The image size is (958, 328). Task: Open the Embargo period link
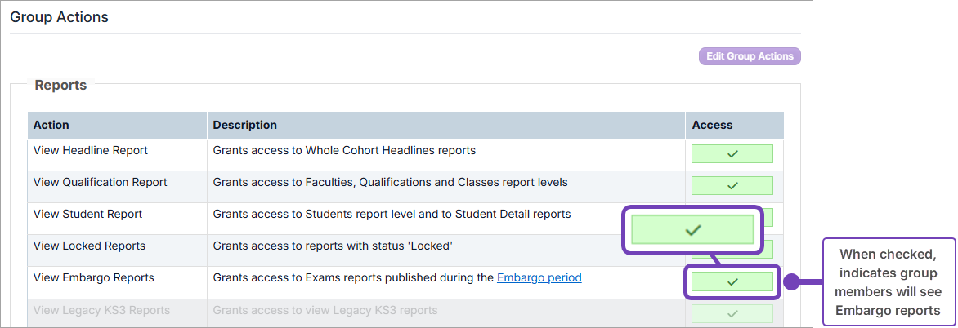click(x=539, y=278)
